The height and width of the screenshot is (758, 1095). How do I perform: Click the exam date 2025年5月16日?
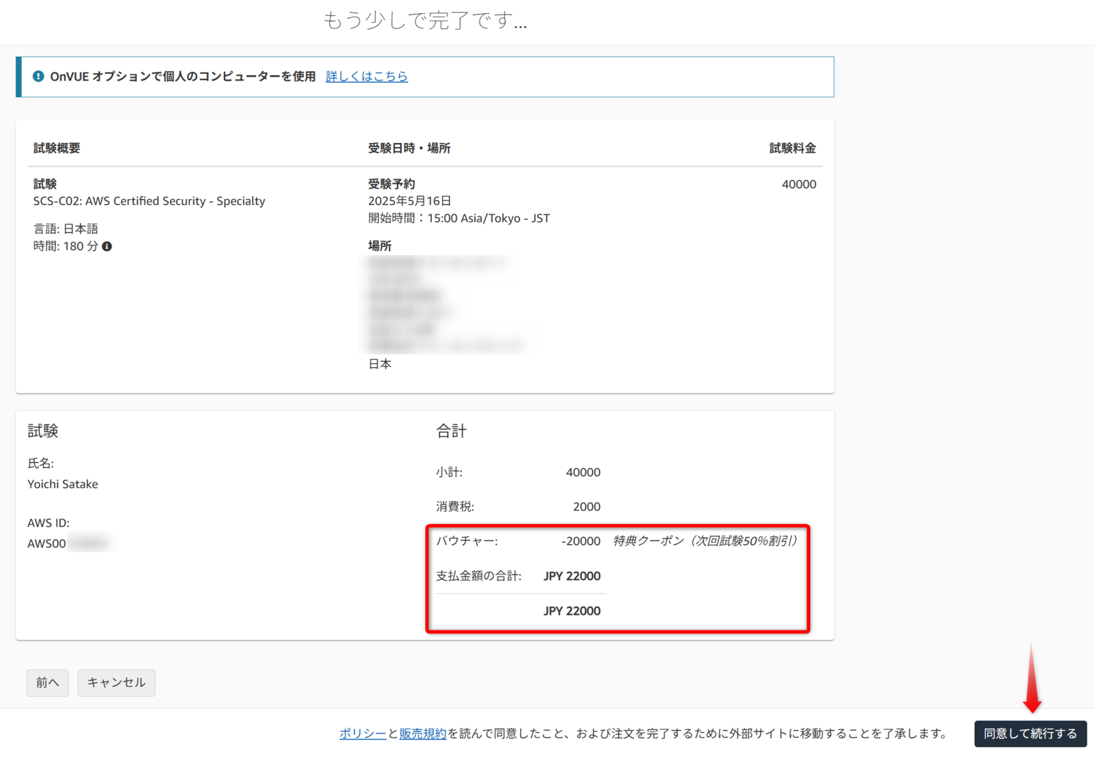click(410, 201)
